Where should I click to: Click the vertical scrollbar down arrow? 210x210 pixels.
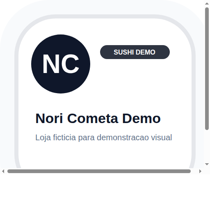207,164
